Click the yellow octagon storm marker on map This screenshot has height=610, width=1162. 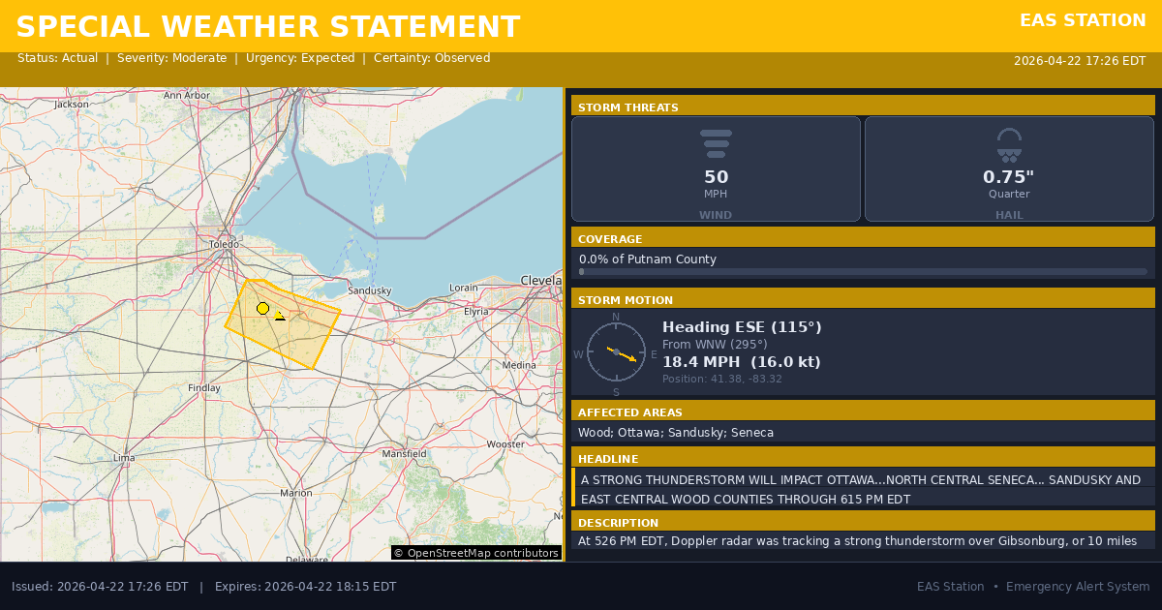coord(262,308)
